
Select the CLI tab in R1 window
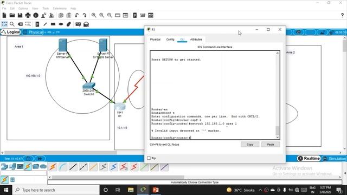click(182, 40)
